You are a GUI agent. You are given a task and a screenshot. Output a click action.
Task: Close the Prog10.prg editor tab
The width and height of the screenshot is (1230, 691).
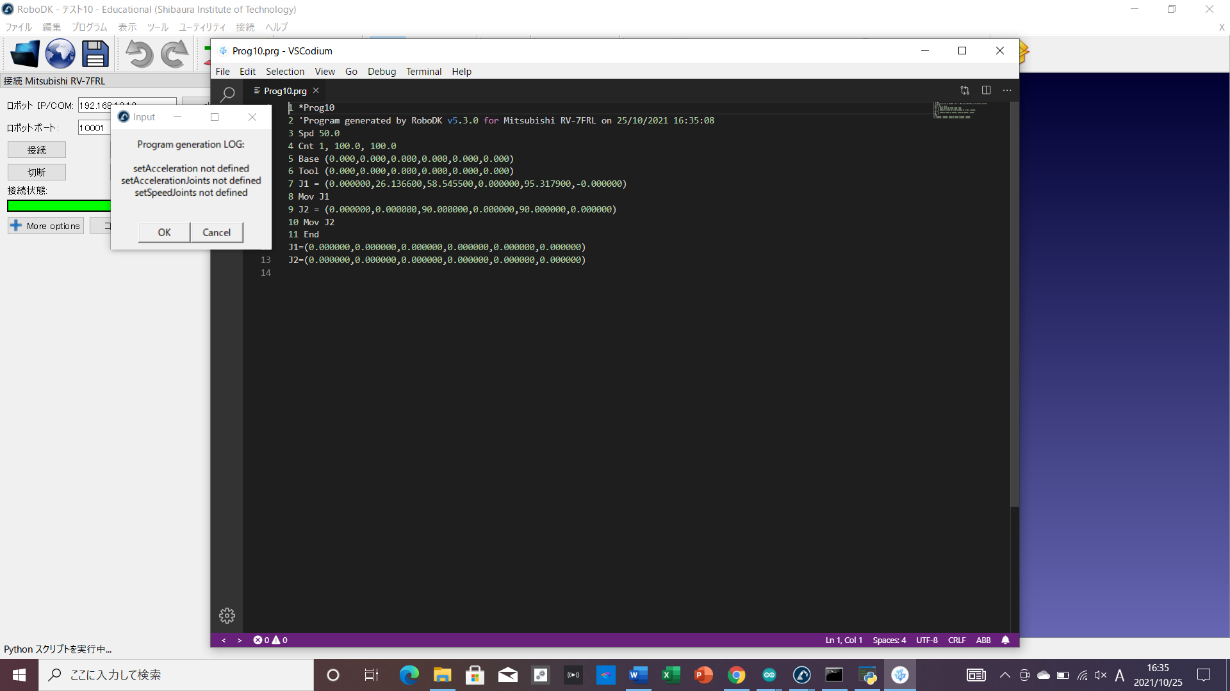point(316,91)
